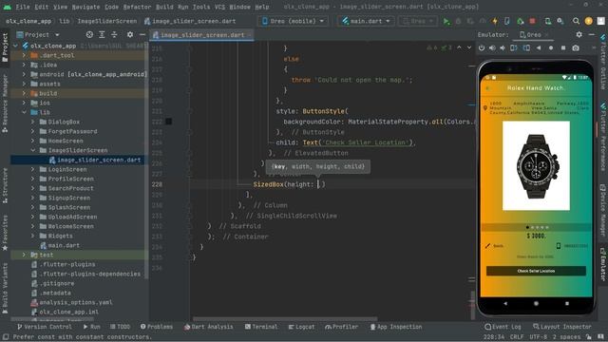Open the Debug bug icon in toolbar
The image size is (608, 342).
[x=458, y=21]
